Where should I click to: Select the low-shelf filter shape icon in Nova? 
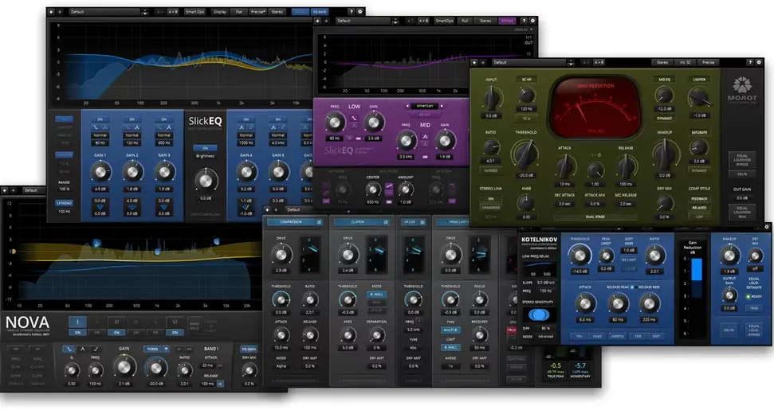coord(69,349)
